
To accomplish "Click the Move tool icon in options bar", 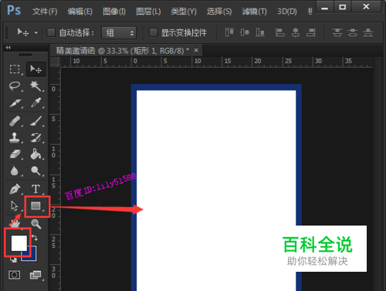I will pos(23,32).
